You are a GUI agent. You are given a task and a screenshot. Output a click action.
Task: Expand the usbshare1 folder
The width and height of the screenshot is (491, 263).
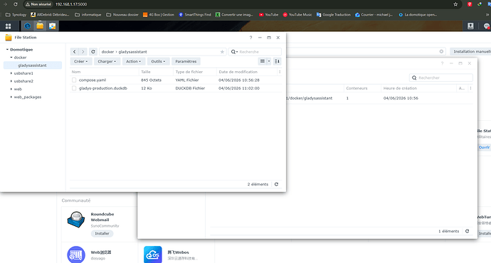click(x=11, y=73)
